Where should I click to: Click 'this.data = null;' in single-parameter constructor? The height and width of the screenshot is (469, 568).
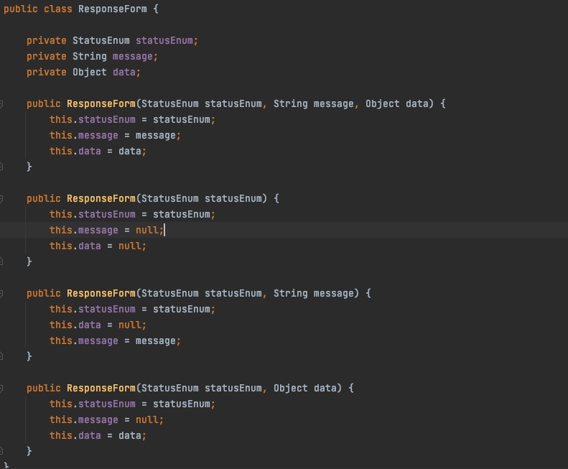pos(98,246)
